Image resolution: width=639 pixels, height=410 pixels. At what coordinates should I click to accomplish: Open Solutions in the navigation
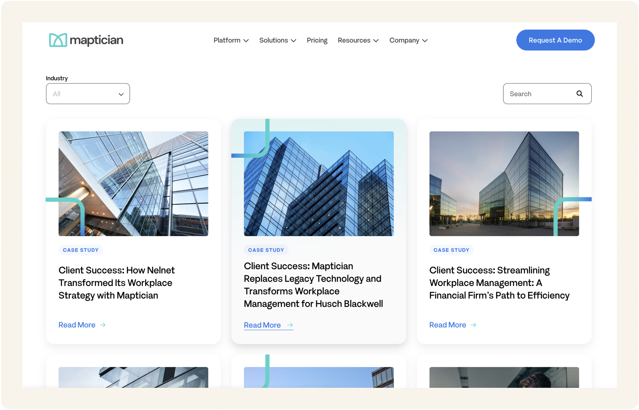274,40
